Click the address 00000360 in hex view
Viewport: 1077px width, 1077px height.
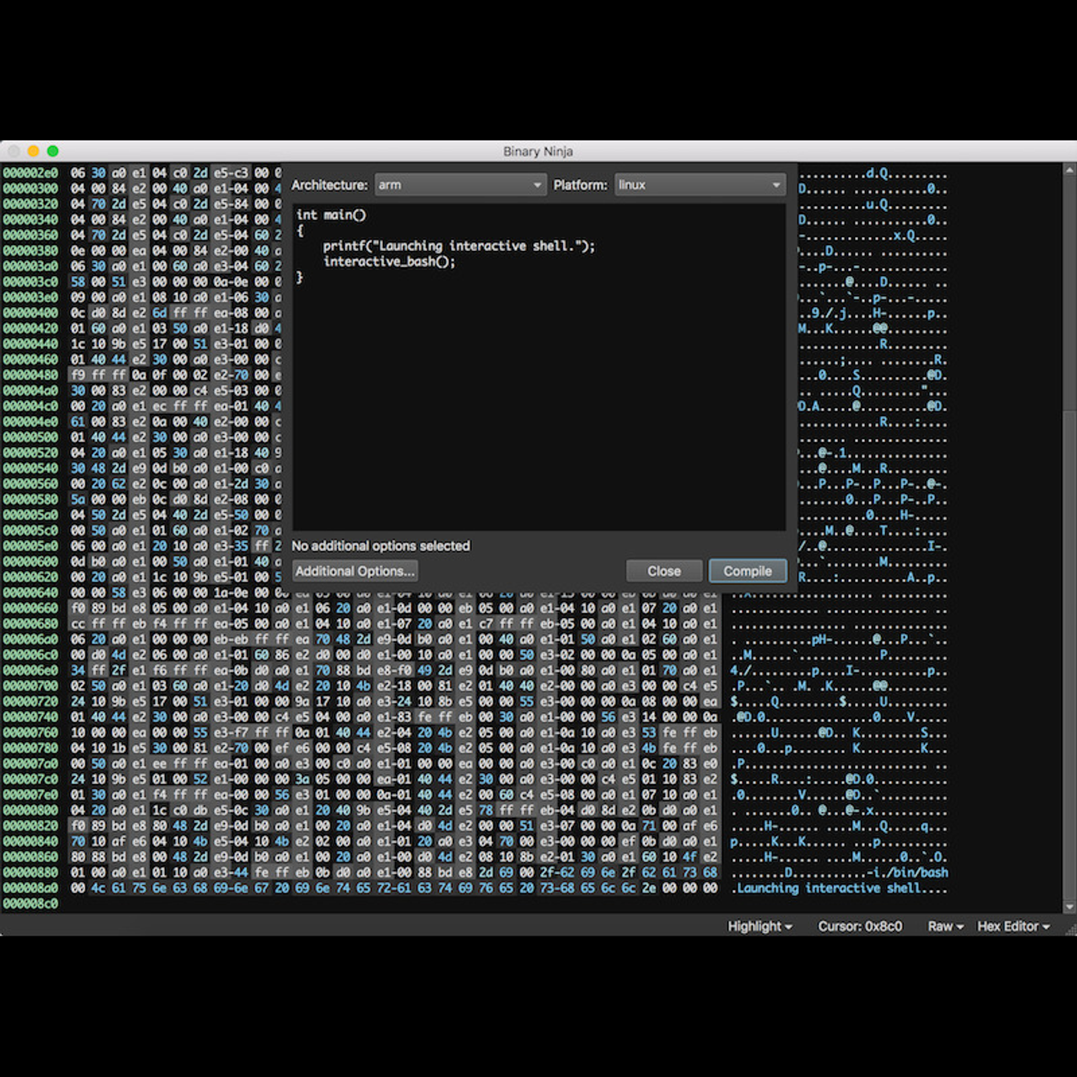click(30, 235)
